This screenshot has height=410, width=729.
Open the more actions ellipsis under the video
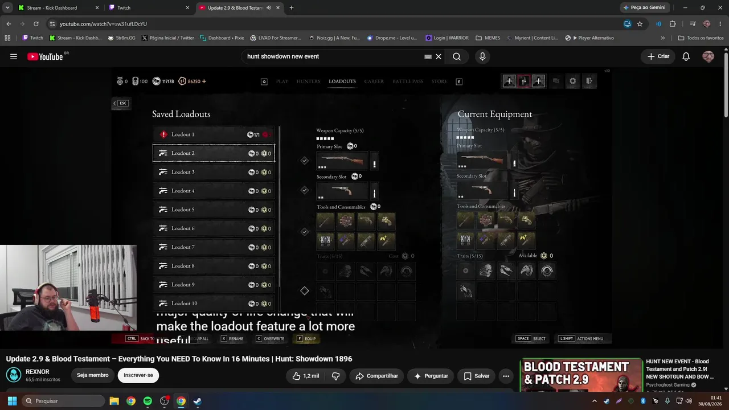coord(506,376)
